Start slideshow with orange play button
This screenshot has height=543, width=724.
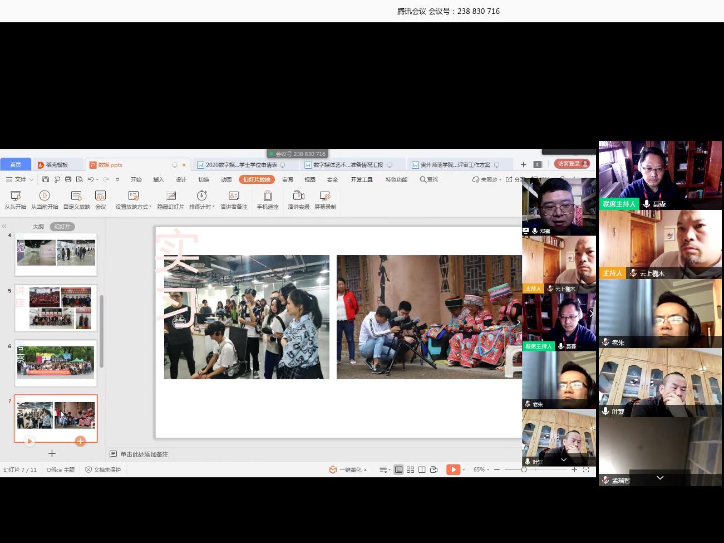(453, 469)
